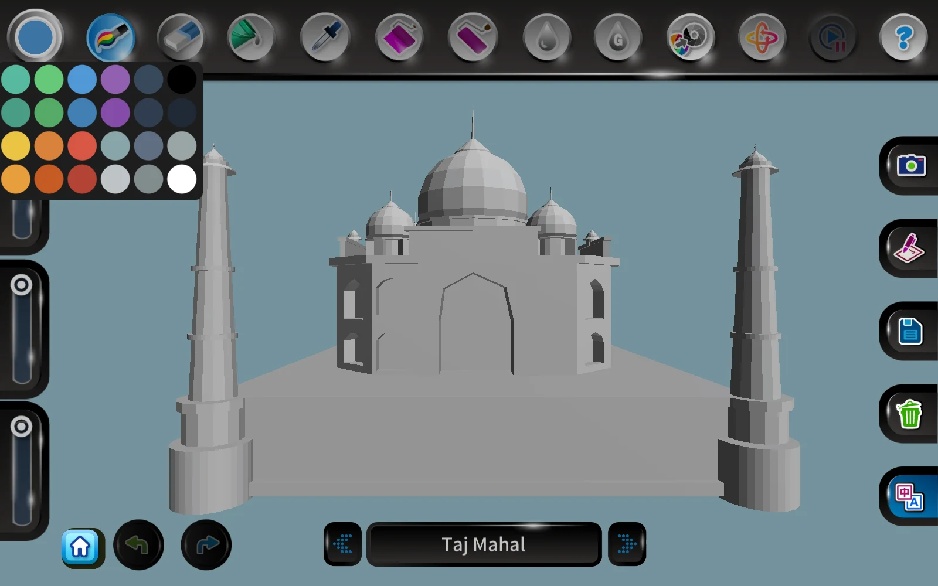938x586 pixels.
Task: Pick the light silver gray swatch in bottom row
Action: (115, 179)
